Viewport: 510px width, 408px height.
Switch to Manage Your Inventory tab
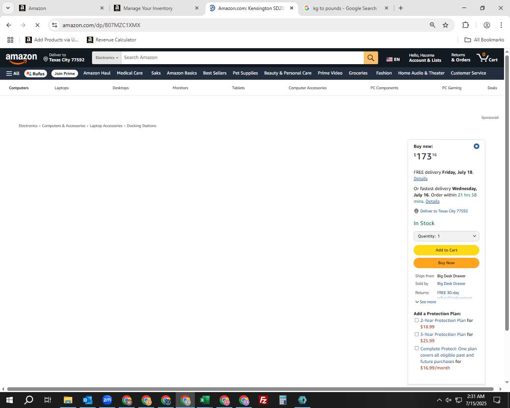155,8
